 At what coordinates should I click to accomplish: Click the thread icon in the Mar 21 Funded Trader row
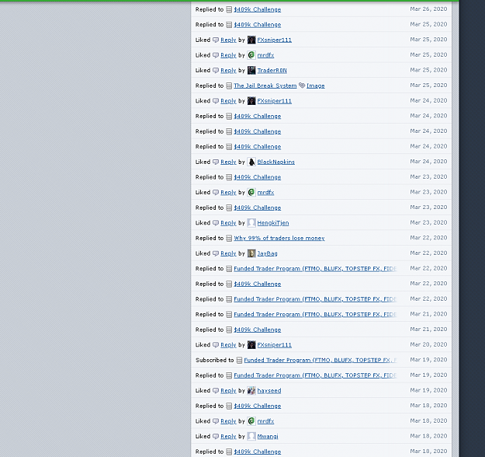point(229,315)
